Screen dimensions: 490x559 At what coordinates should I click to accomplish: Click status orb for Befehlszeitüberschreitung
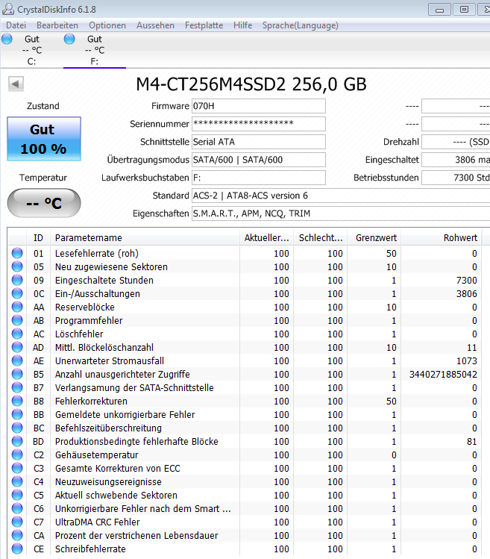click(x=17, y=428)
